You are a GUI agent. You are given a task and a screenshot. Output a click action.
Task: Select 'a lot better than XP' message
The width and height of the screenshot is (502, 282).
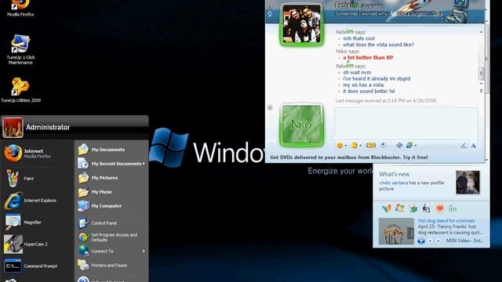[x=368, y=57]
